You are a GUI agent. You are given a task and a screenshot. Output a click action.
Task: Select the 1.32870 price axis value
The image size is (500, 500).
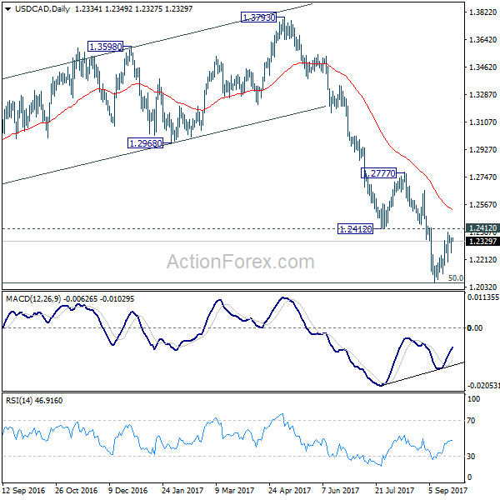point(482,95)
